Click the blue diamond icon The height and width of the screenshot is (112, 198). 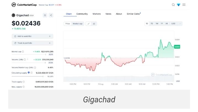tap(178, 5)
